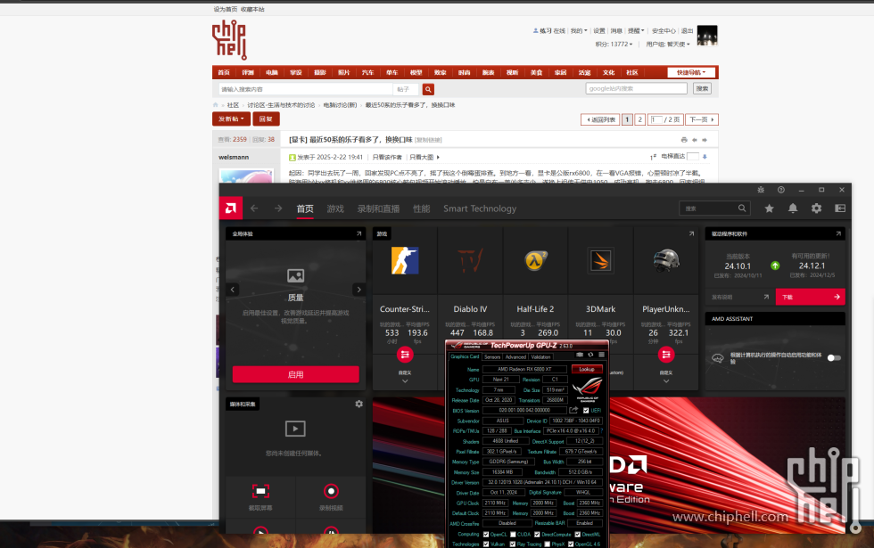Toggle DirectCompute checkbox in GPU-Z
Image resolution: width=874 pixels, height=548 pixels.
click(537, 534)
